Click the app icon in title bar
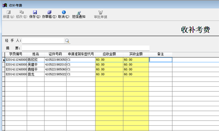Screen dimensions: 219x131 point(5,5)
